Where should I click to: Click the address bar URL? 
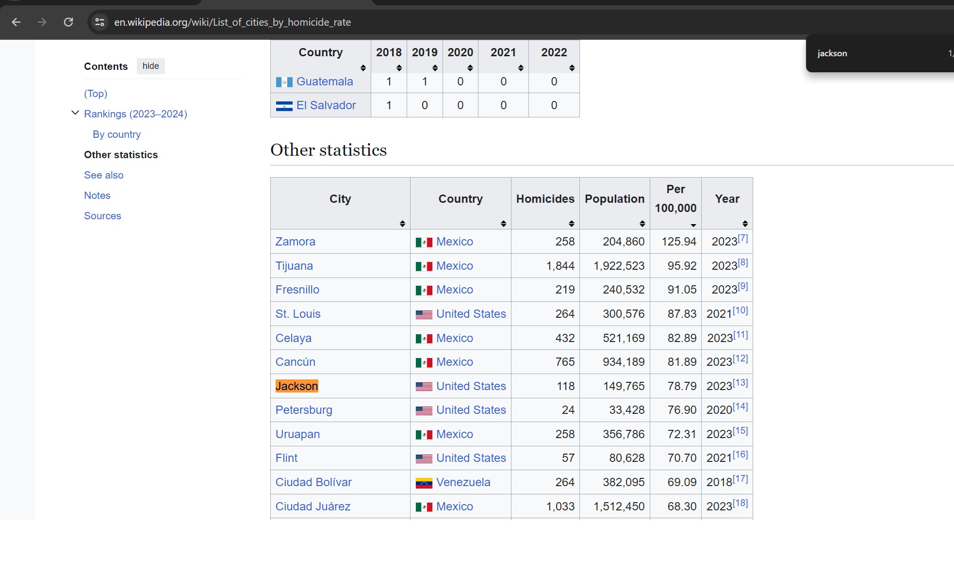click(232, 22)
